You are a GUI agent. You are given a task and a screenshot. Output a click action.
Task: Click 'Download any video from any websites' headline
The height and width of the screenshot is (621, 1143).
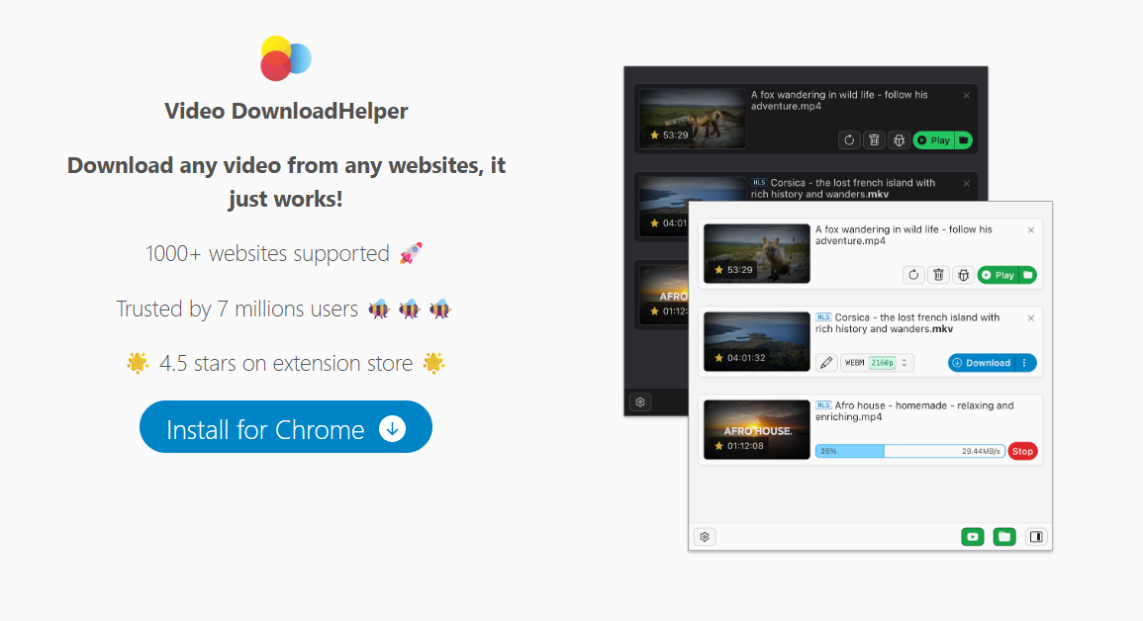pyautogui.click(x=286, y=182)
